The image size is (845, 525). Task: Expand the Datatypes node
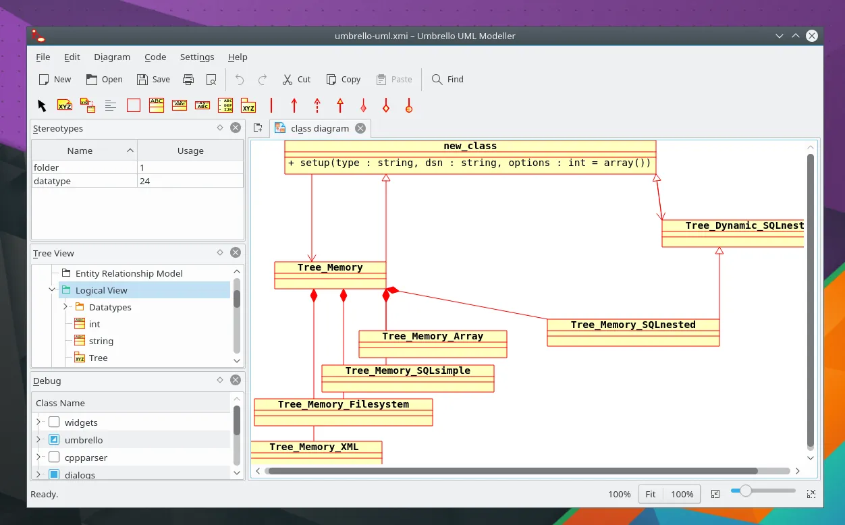pos(64,307)
